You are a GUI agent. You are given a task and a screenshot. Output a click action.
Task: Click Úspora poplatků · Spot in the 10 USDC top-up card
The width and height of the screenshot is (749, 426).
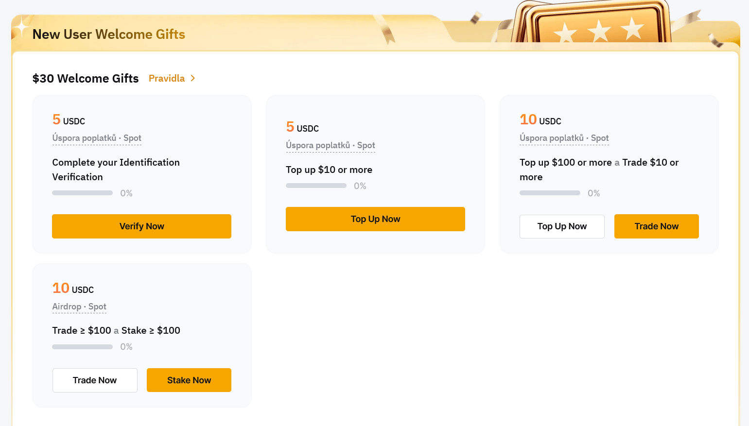pyautogui.click(x=564, y=138)
